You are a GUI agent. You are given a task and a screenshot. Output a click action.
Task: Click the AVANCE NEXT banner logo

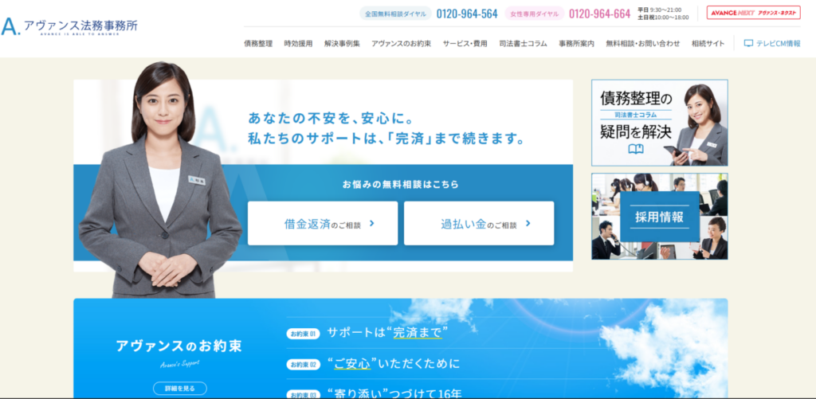coord(753,13)
